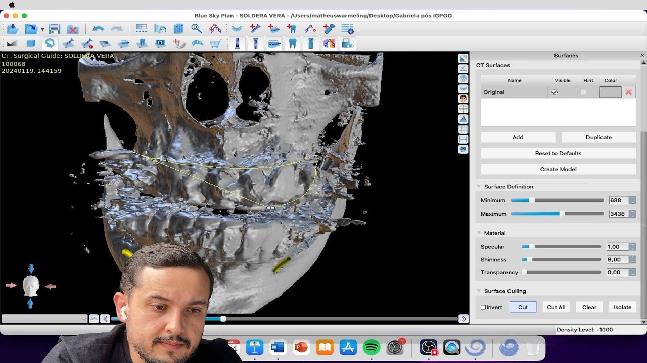Click the grid icon in the side view strip
The height and width of the screenshot is (363, 647).
(x=463, y=129)
